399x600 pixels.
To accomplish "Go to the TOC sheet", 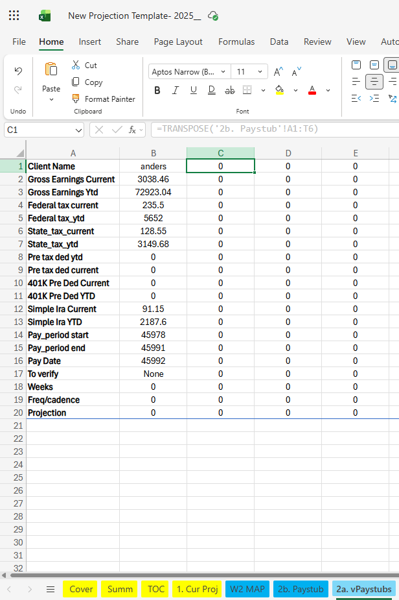I will (x=156, y=589).
